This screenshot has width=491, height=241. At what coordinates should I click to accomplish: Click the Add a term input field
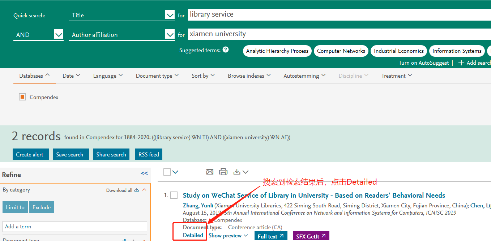point(75,227)
